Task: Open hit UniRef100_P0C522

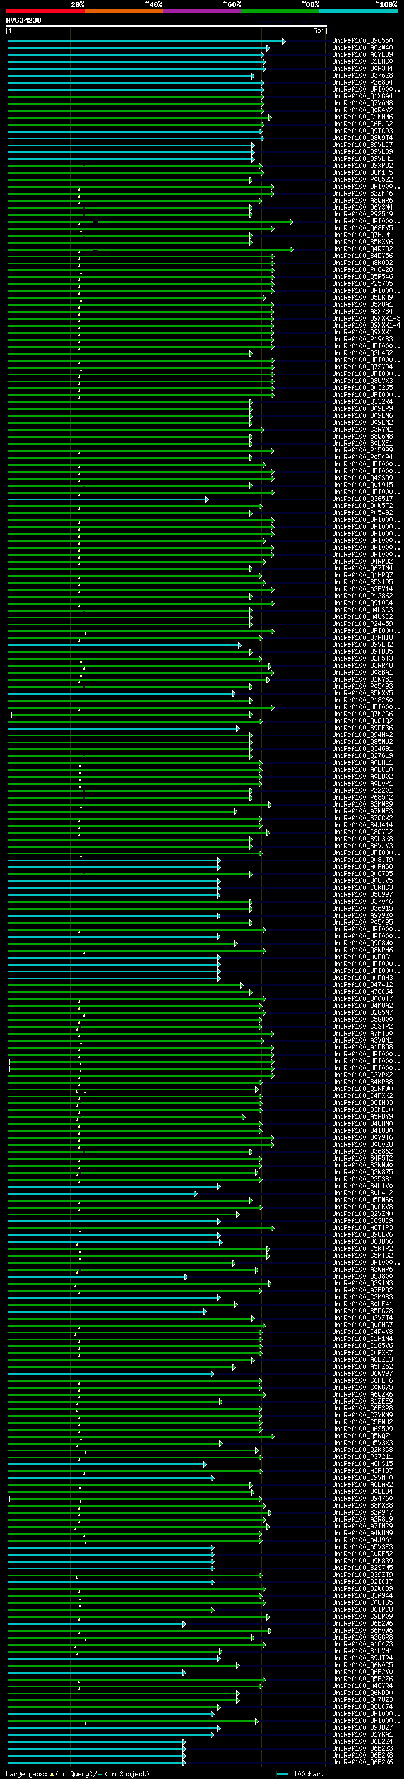Action: click(362, 180)
